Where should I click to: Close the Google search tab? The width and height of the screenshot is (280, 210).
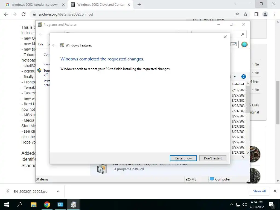(63, 5)
